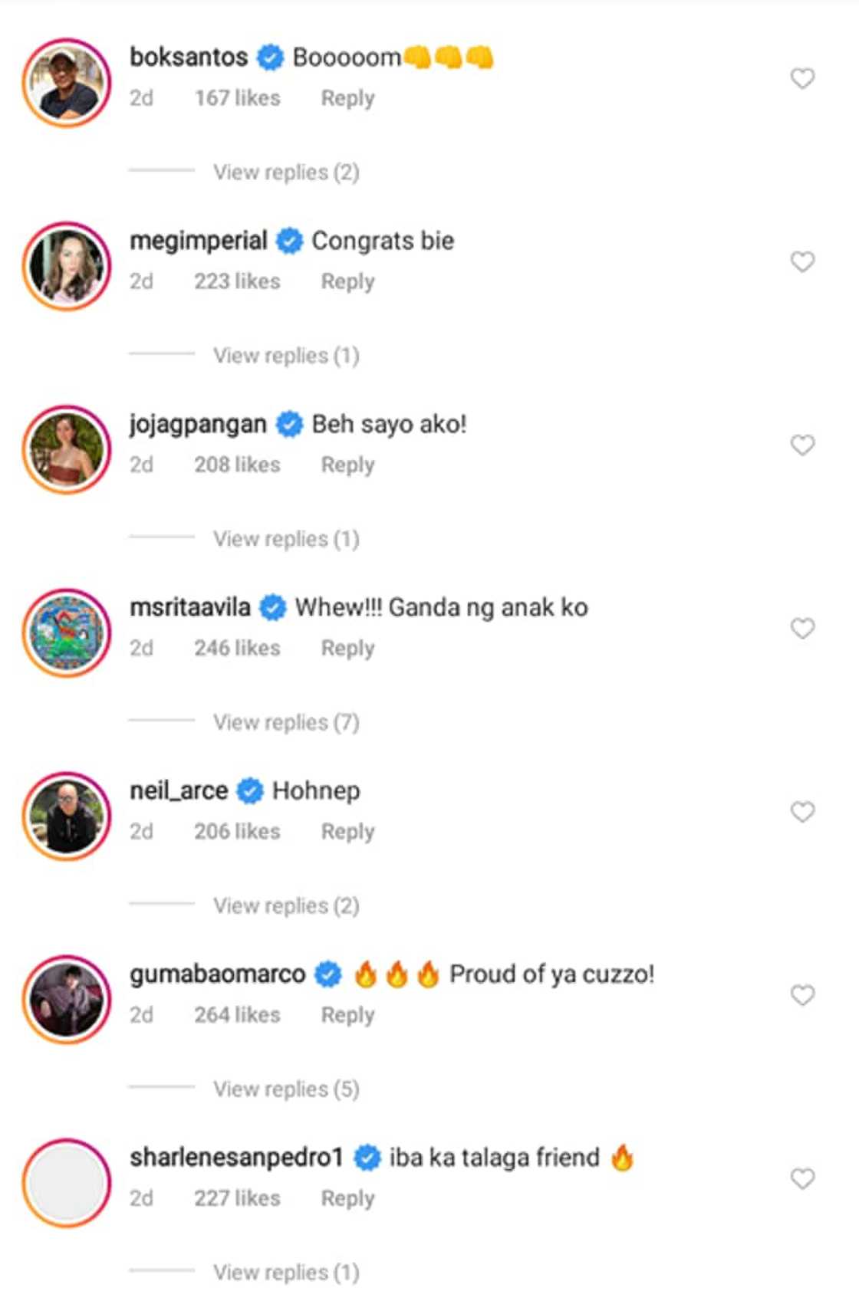Reply to megimperial's Congrats bie comment
Screen dimensions: 859x1301
347,282
